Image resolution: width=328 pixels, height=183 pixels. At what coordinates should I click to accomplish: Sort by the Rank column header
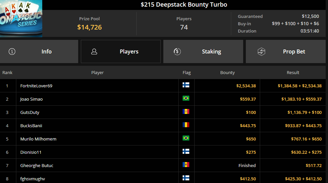click(7, 72)
